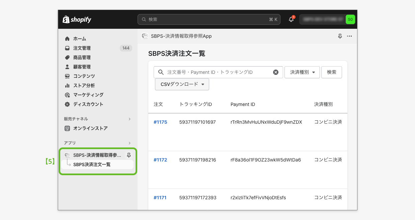
Task: Open the three-dot more actions menu
Action: coord(349,36)
